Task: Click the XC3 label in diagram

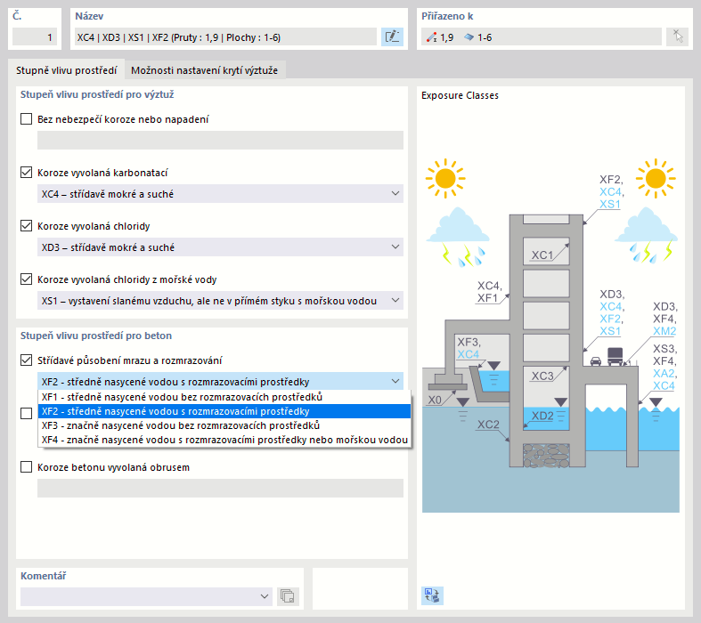Action: pyautogui.click(x=542, y=376)
